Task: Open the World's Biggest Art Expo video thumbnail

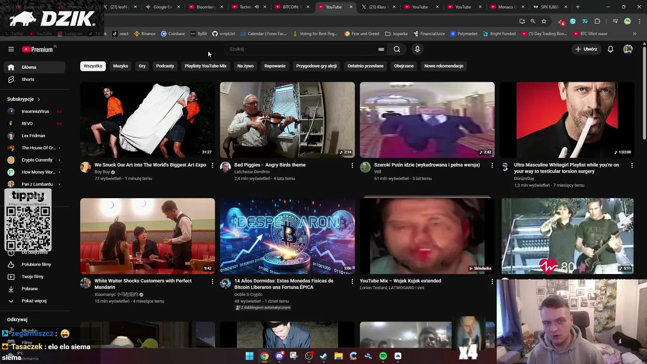Action: click(148, 120)
